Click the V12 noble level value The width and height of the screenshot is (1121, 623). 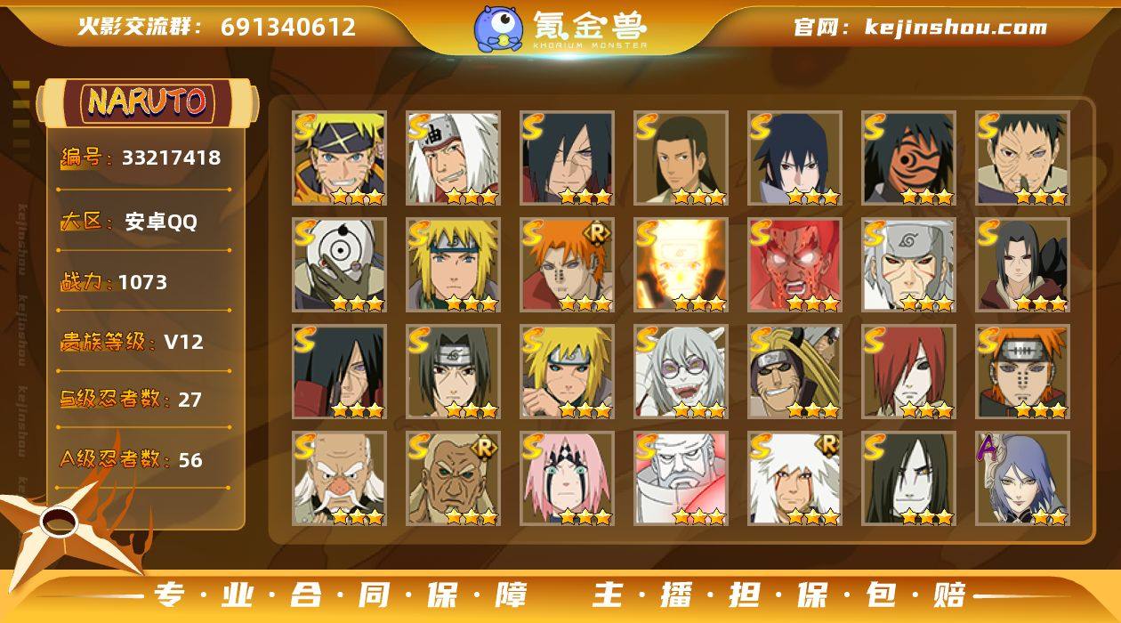183,342
